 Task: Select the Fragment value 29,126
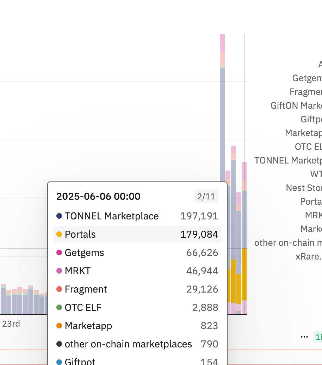pyautogui.click(x=202, y=289)
